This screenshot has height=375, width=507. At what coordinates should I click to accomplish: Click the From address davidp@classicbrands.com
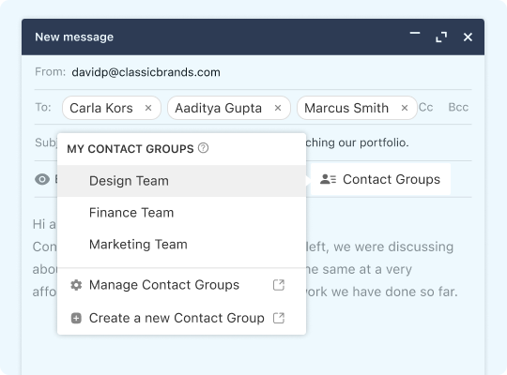click(x=146, y=72)
